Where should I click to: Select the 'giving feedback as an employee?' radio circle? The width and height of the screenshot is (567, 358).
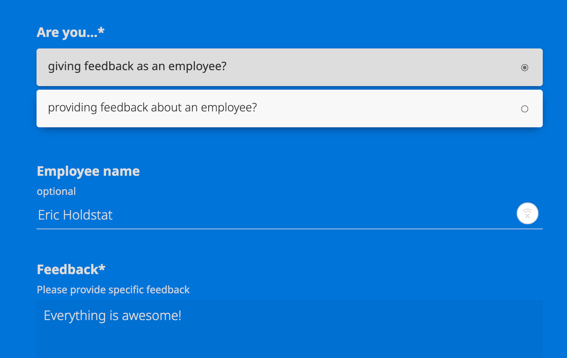tap(524, 68)
